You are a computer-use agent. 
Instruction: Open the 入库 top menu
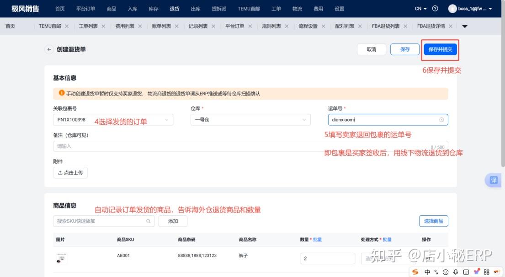click(x=133, y=9)
